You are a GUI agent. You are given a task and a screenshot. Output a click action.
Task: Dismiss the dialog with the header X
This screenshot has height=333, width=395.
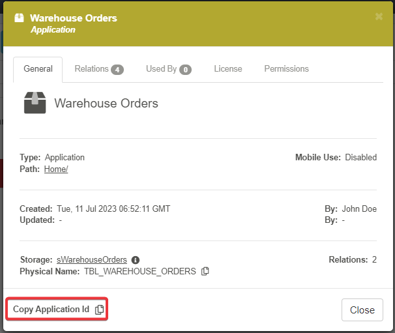click(x=379, y=16)
